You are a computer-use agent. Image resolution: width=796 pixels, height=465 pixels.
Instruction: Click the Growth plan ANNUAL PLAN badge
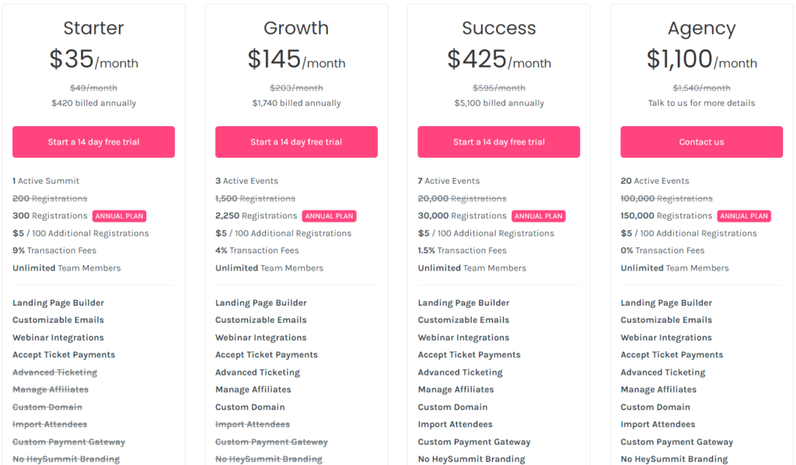[x=329, y=216]
